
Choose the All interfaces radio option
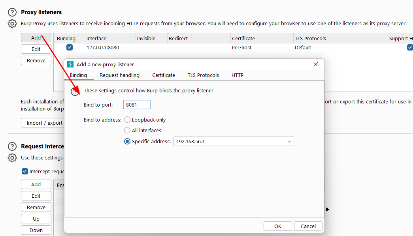127,130
